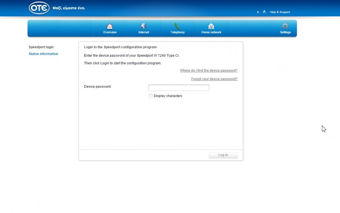Click the green phone Telephony icon
Image resolution: width=340 pixels, height=213 pixels.
point(177,26)
